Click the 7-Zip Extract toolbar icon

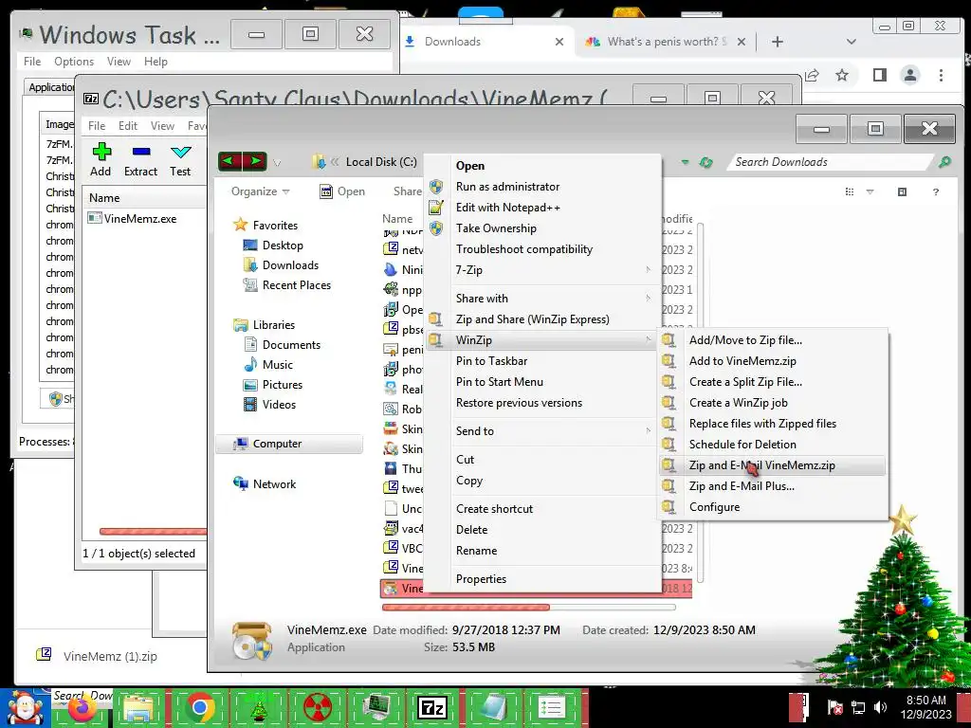click(141, 152)
